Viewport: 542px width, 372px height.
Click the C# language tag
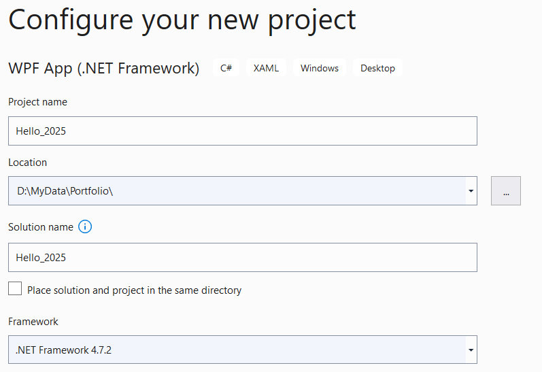pyautogui.click(x=226, y=68)
